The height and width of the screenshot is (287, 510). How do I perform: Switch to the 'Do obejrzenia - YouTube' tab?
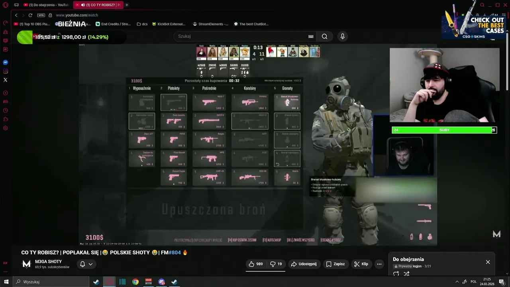47,5
